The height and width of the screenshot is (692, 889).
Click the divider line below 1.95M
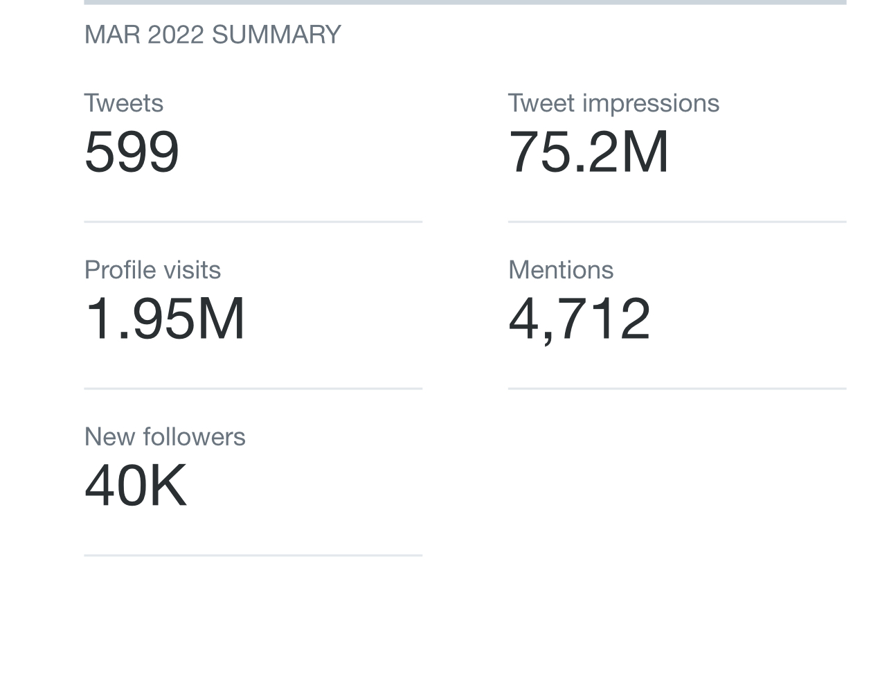point(253,389)
